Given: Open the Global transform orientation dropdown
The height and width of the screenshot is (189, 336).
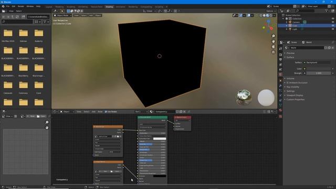Looking at the screenshot, I should pyautogui.click(x=150, y=11).
